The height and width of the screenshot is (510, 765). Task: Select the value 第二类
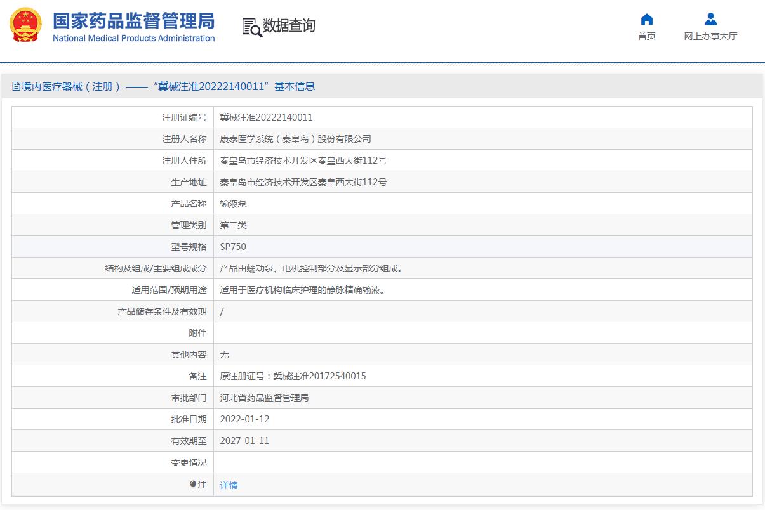(233, 225)
